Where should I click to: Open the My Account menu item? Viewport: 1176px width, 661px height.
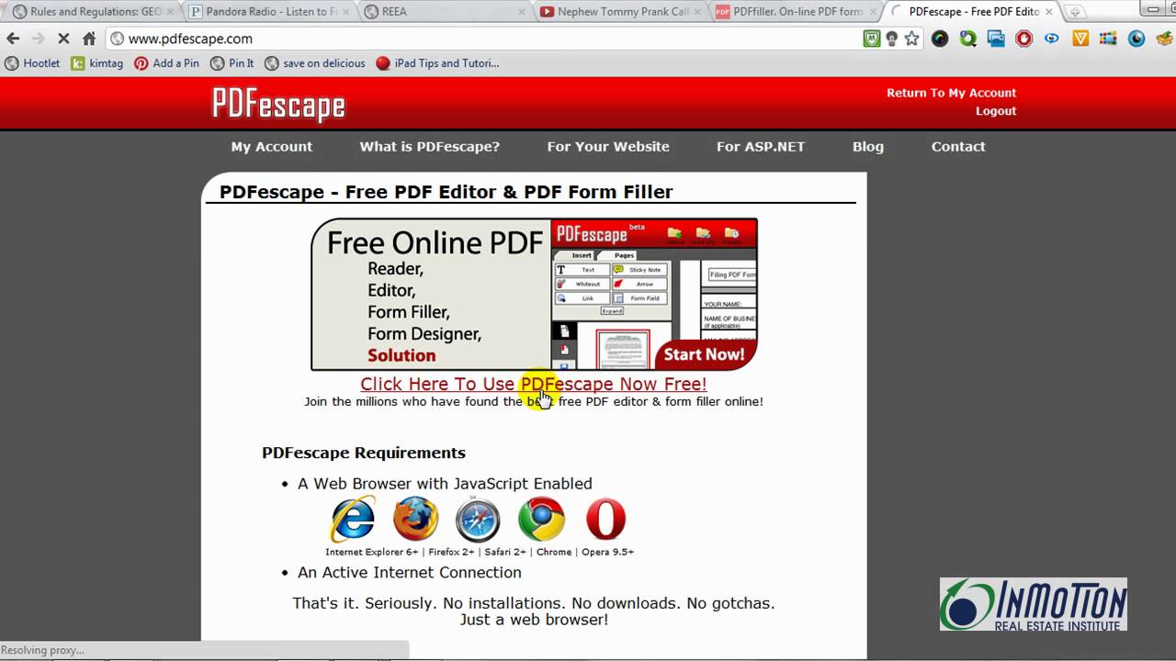coord(272,146)
